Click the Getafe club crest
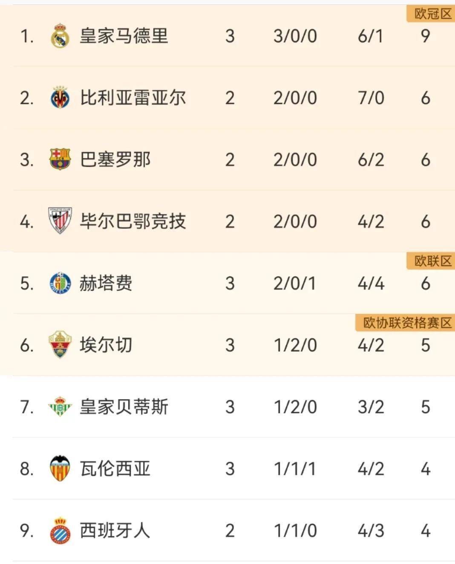 pyautogui.click(x=60, y=283)
